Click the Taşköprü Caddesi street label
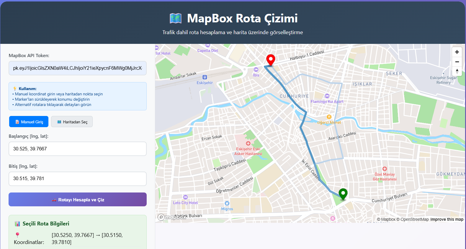466x249 pixels. point(230,165)
